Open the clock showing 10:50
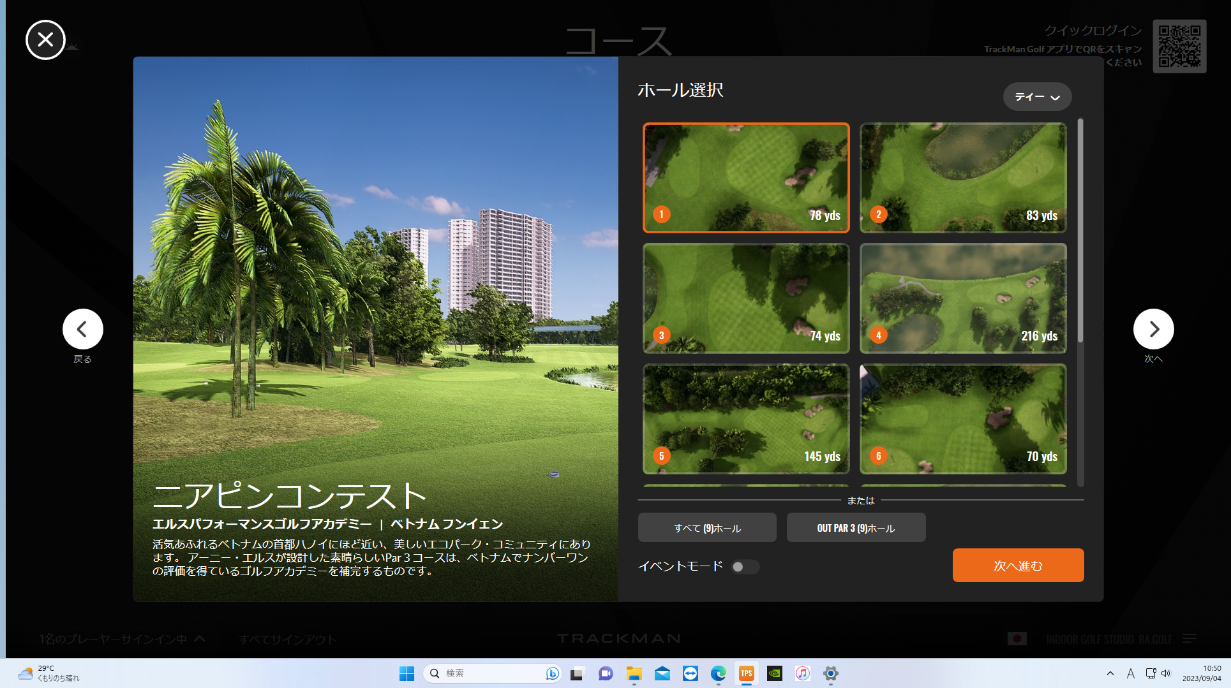 [1202, 673]
